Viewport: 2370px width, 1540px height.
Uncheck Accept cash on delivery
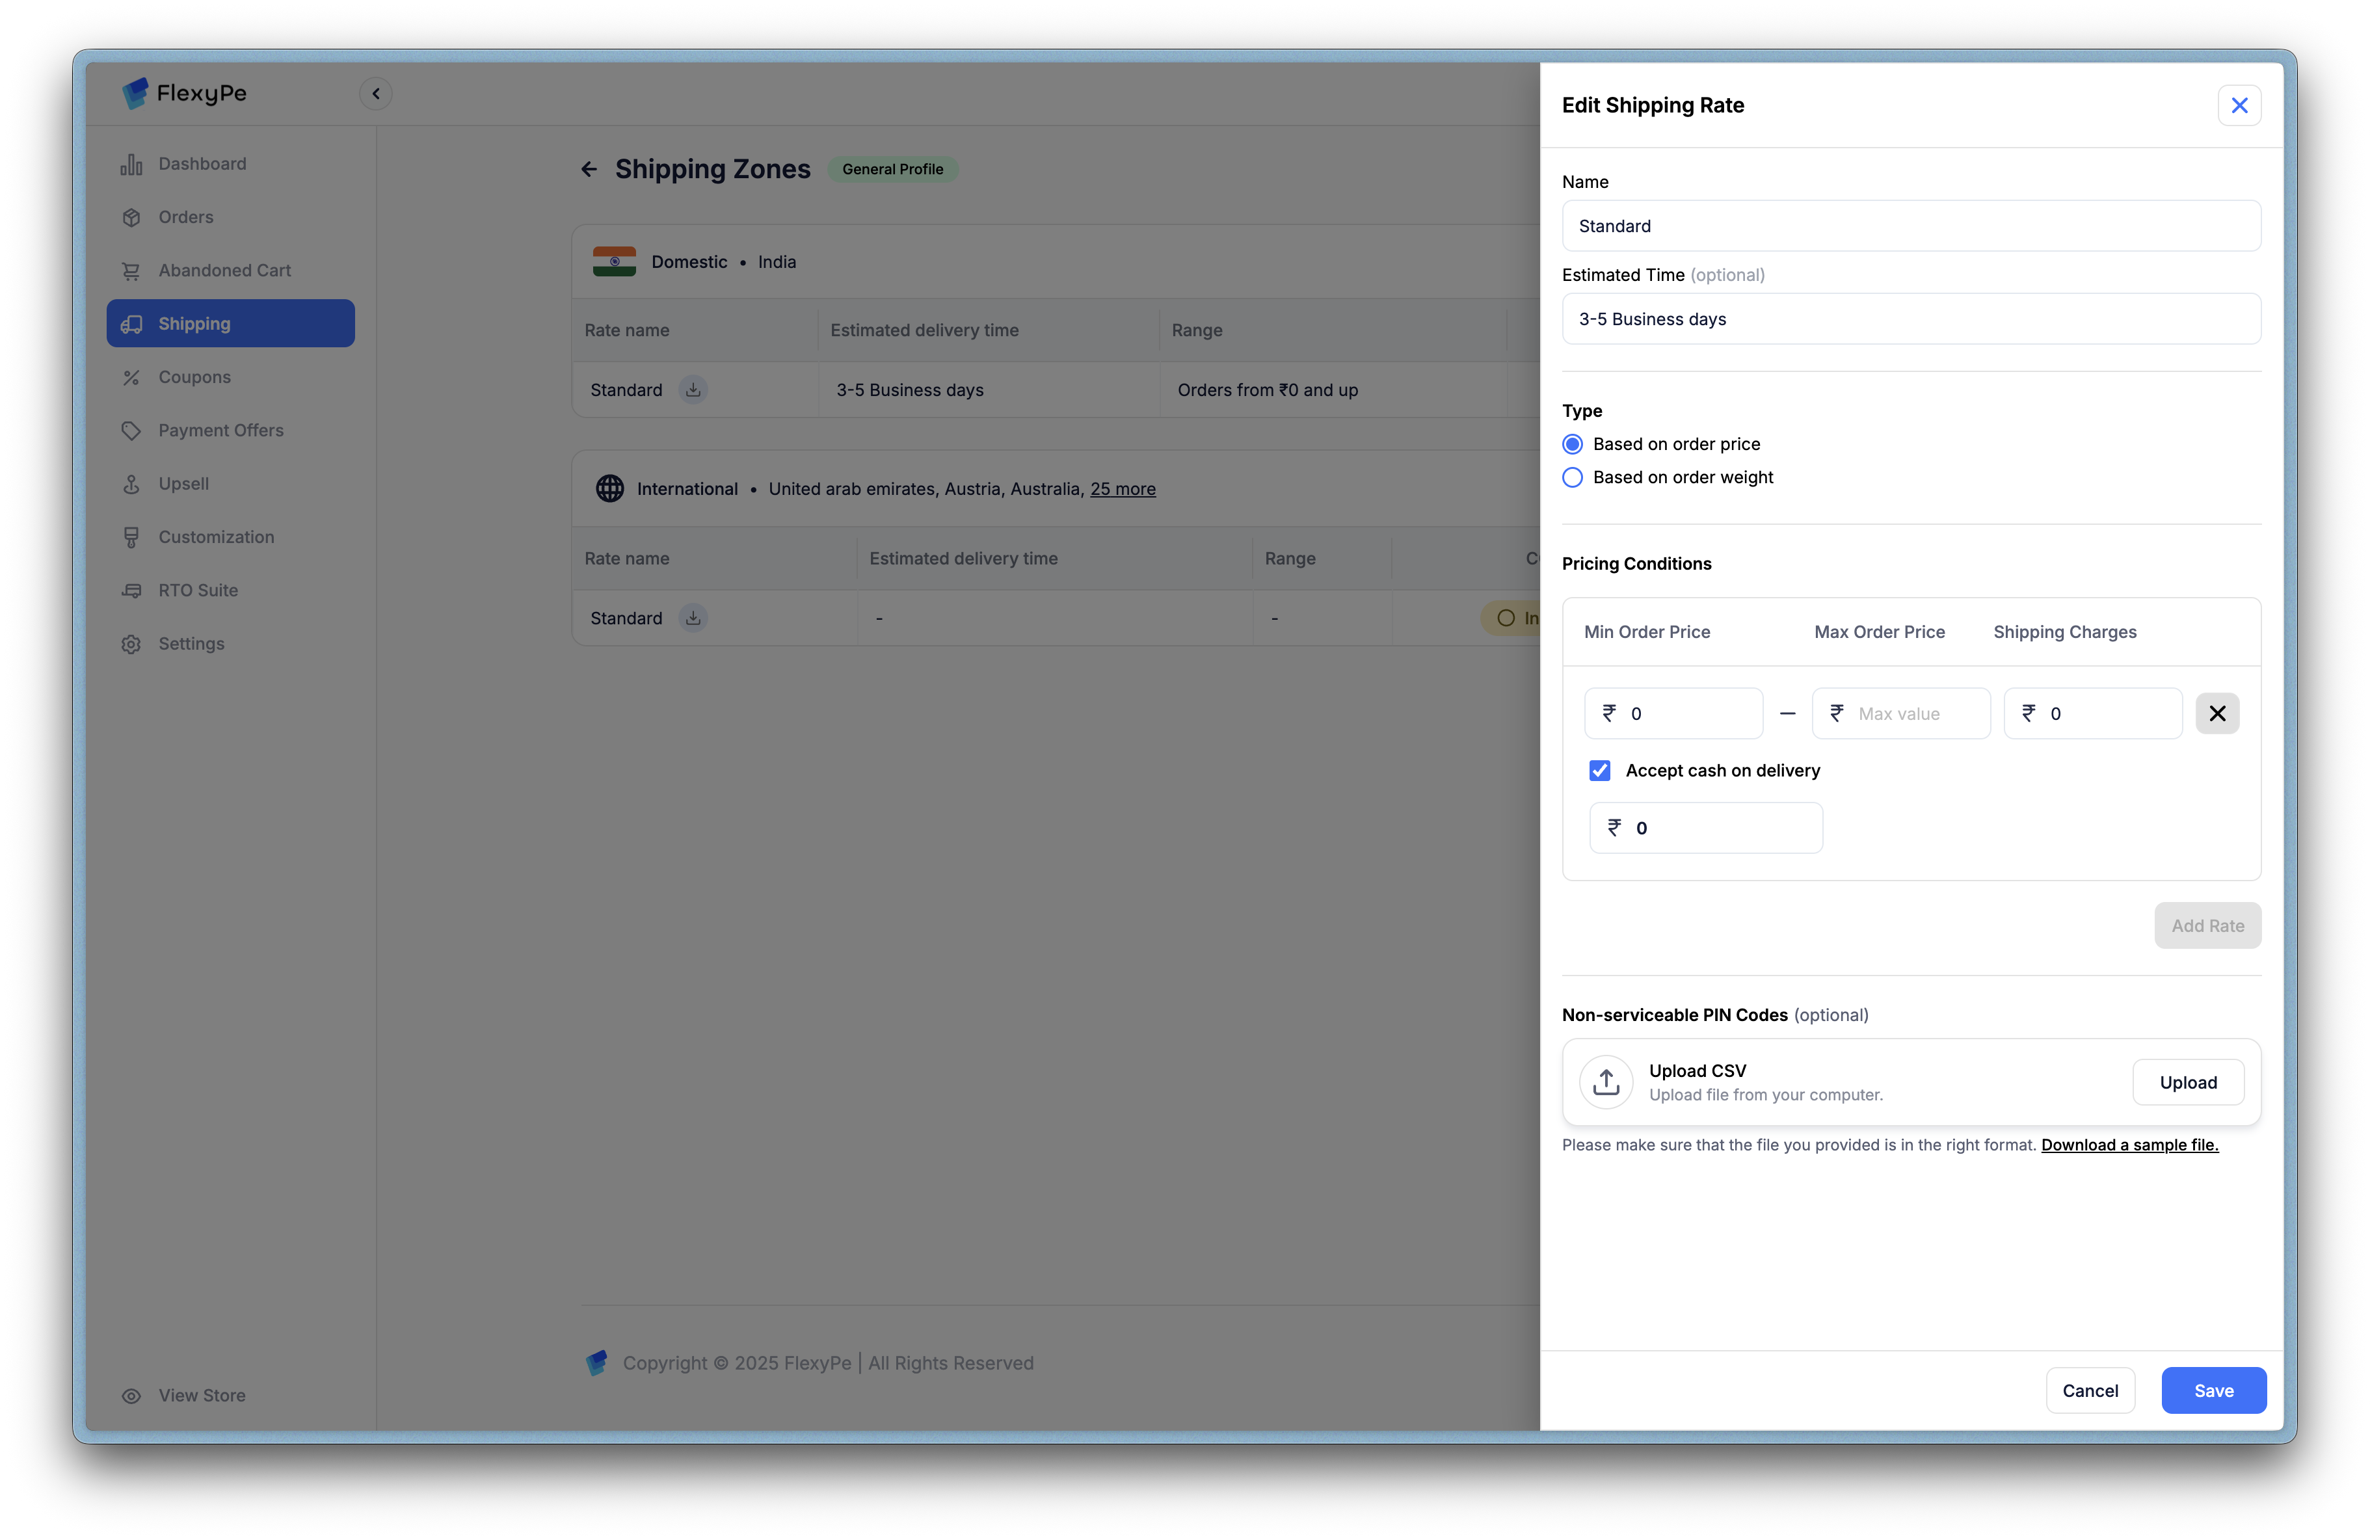pyautogui.click(x=1599, y=771)
